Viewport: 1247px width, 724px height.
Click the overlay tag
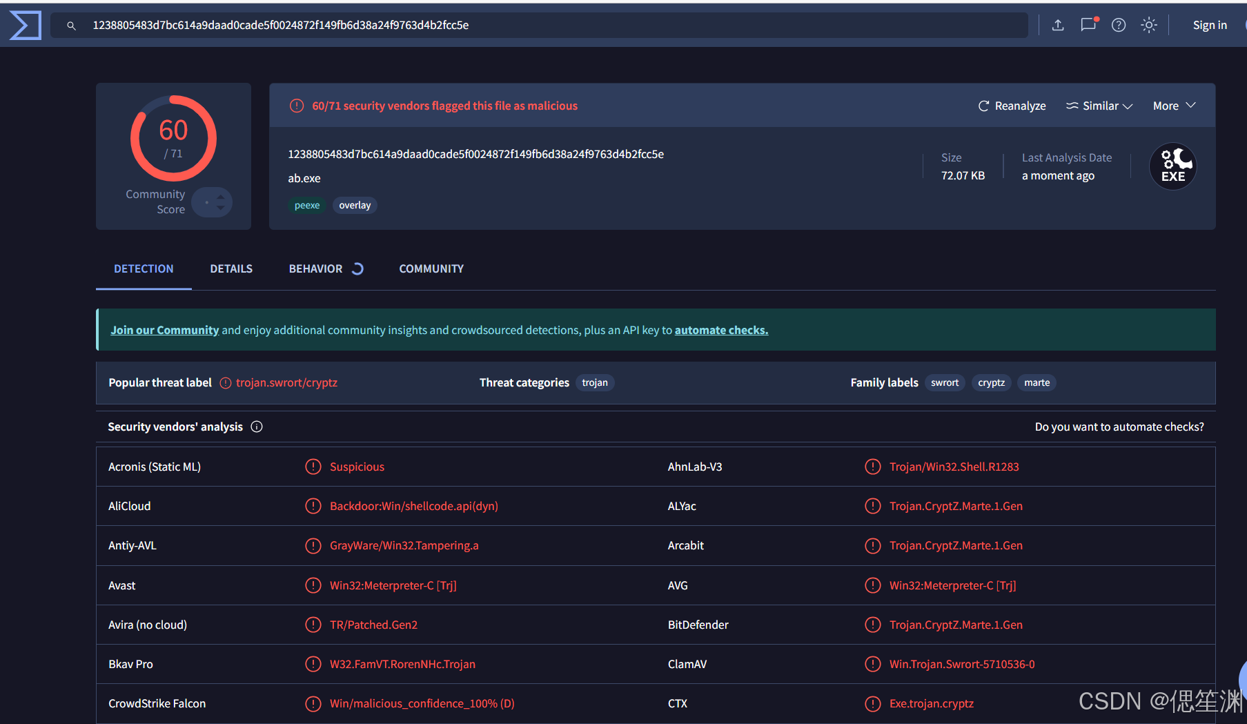click(x=355, y=205)
